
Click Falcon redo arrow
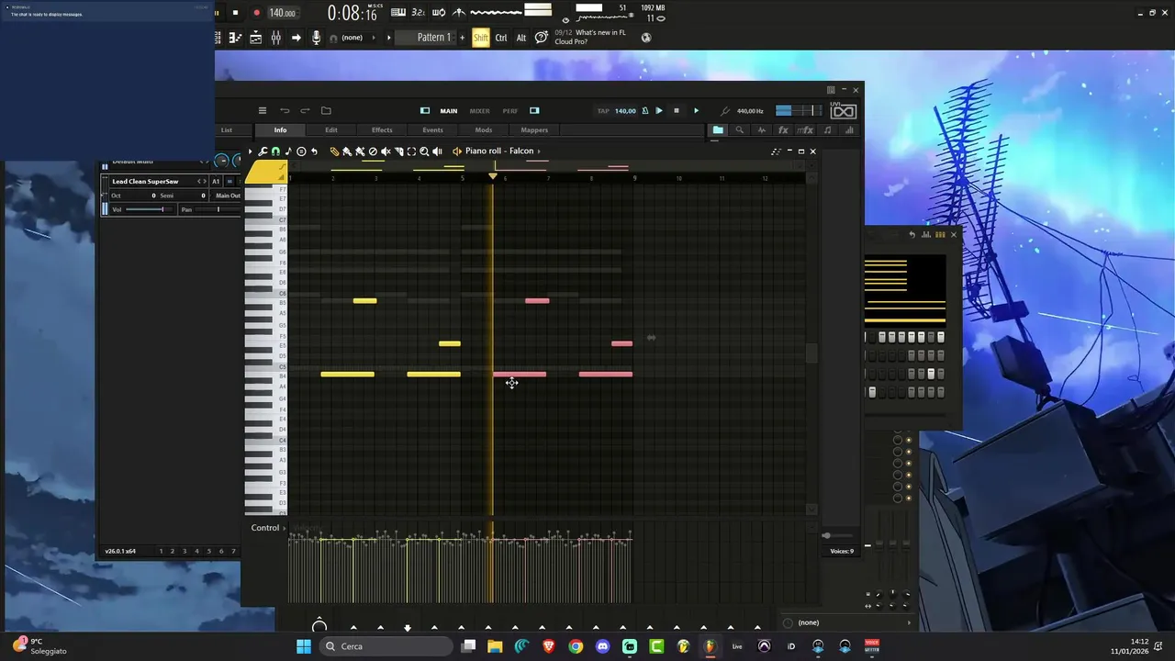coord(305,111)
